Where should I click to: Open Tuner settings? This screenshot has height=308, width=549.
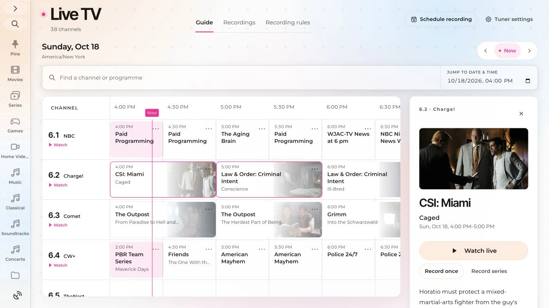(x=509, y=19)
